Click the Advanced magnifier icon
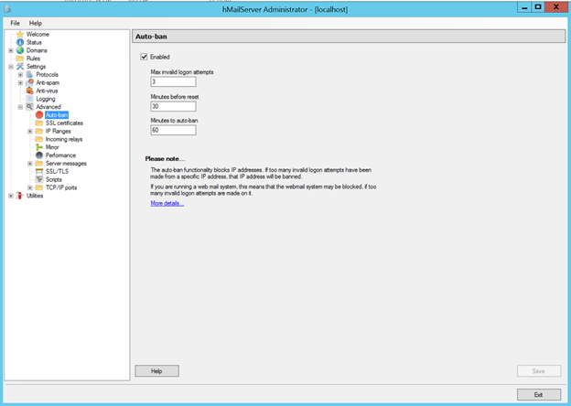Viewport: 571px width, 406px height. (29, 107)
